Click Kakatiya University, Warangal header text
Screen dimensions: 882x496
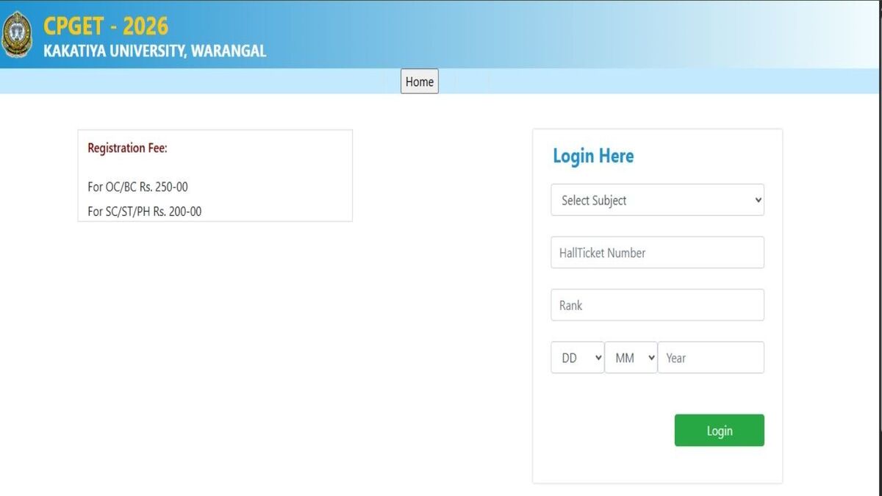pos(154,51)
